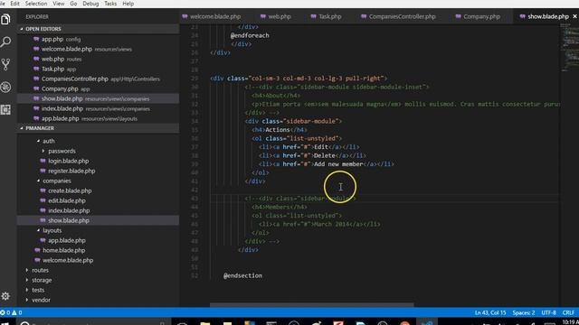Collapse the PMANAGER project section

[x=99, y=128]
